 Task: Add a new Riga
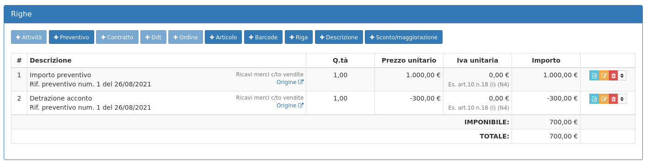(x=299, y=37)
